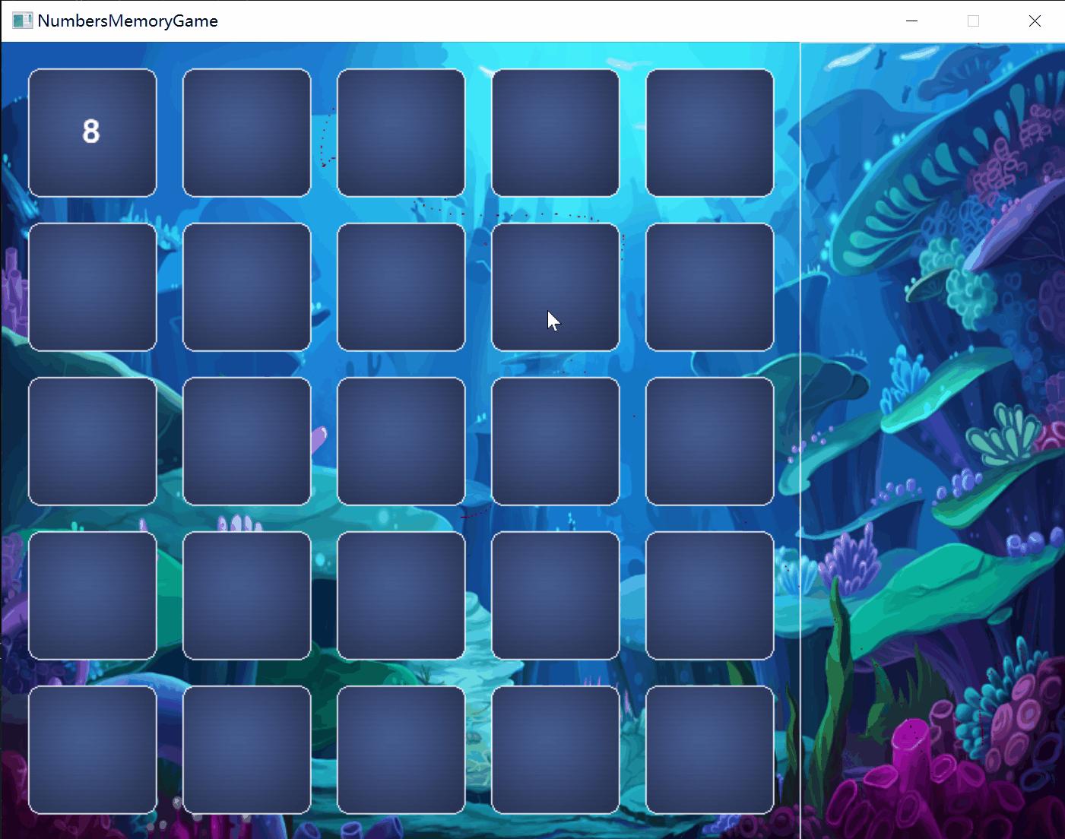This screenshot has width=1065, height=839.
Task: Click the revealed card showing number 8
Action: tap(92, 133)
